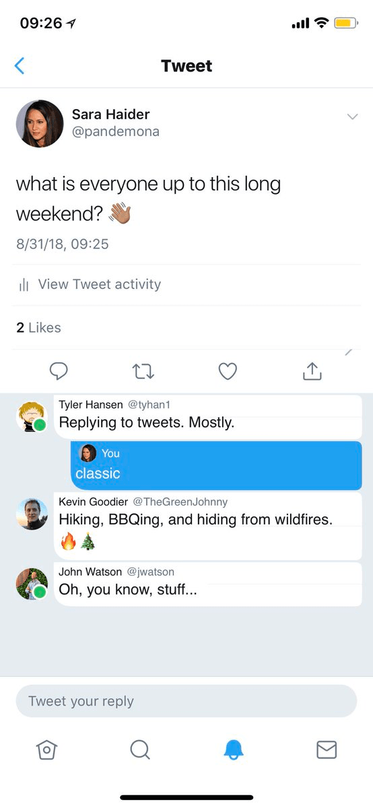The height and width of the screenshot is (808, 373).
Task: Tap the Tweet your reply field
Action: pyautogui.click(x=186, y=701)
